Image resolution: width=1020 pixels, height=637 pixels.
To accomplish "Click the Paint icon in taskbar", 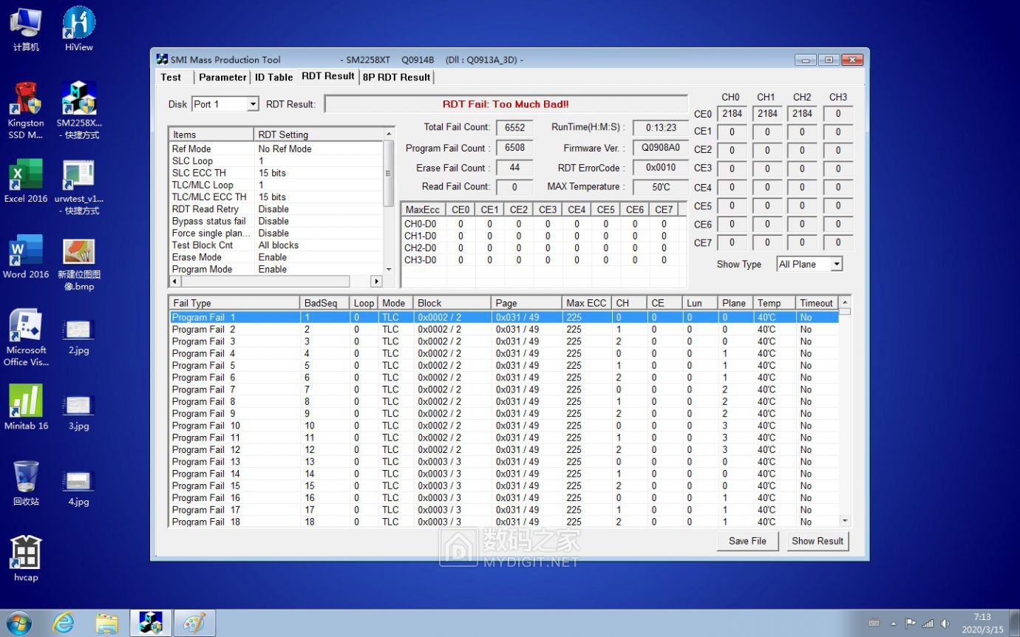I will (194, 623).
